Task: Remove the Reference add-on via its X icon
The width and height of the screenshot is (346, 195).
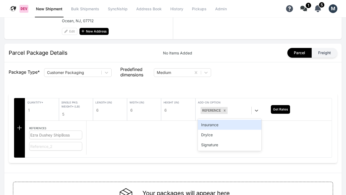Action: click(225, 110)
